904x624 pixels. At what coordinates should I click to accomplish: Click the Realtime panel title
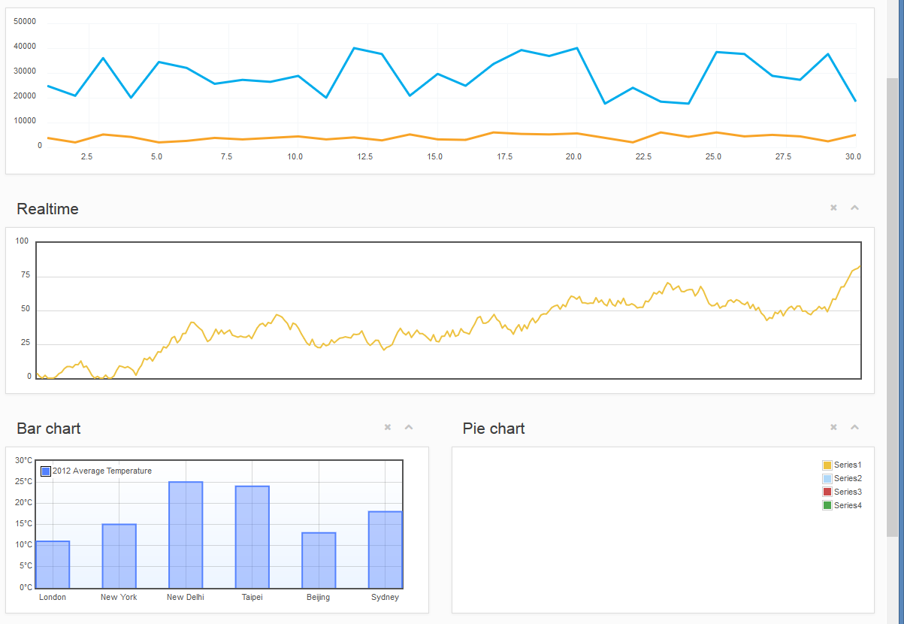pyautogui.click(x=47, y=209)
